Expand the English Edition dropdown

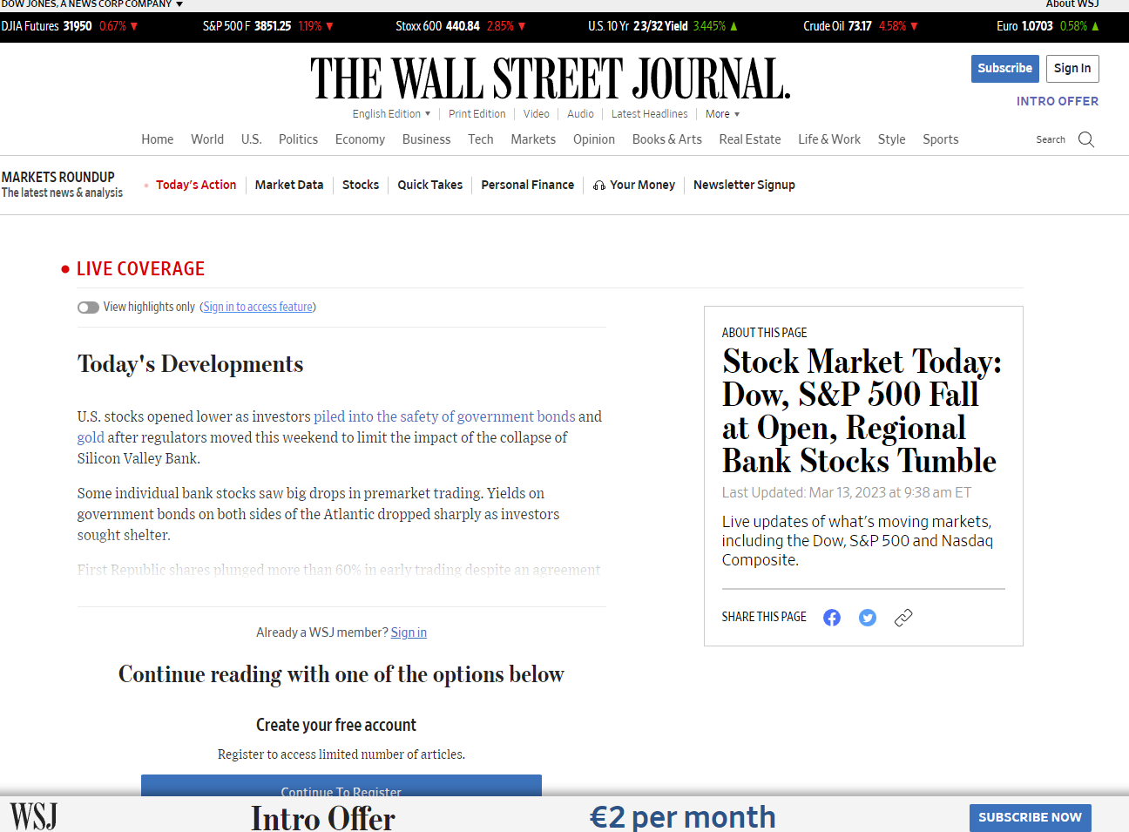click(391, 114)
